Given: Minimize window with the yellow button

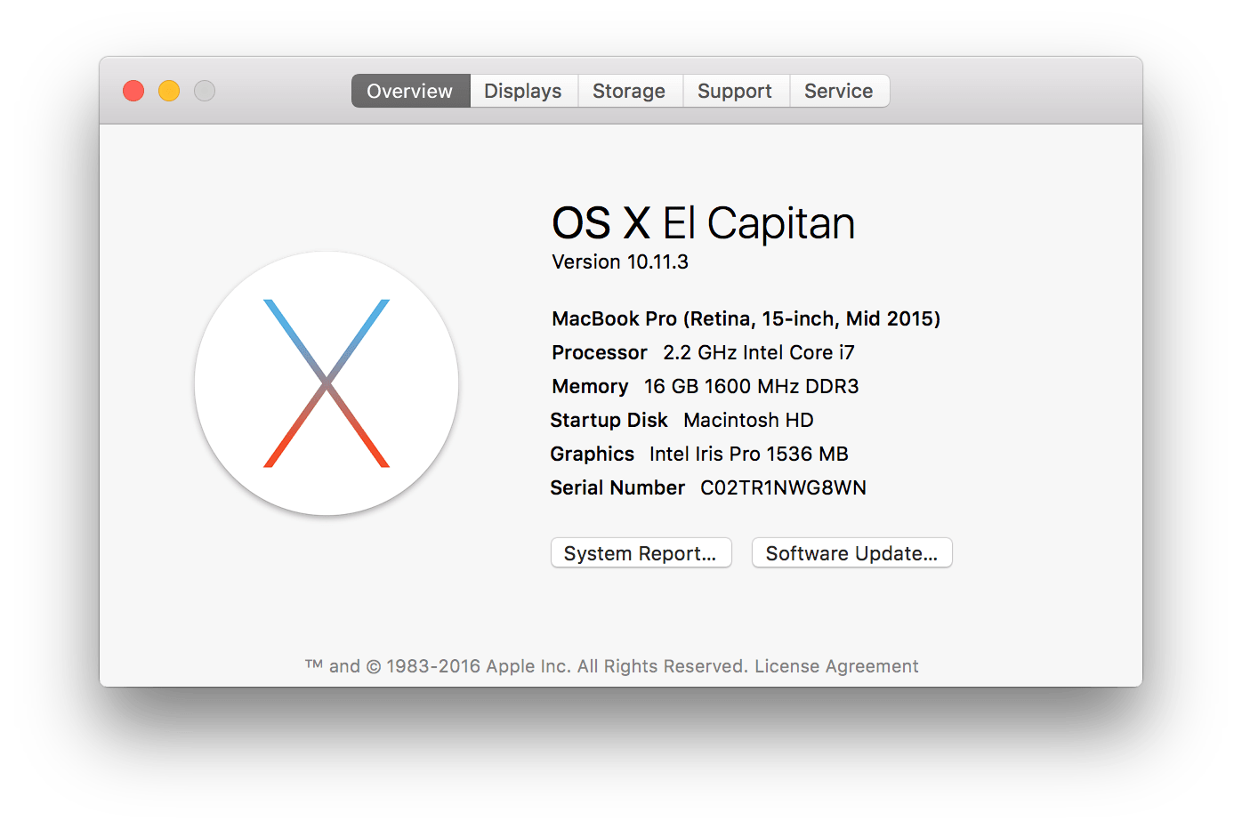Looking at the screenshot, I should pos(169,91).
